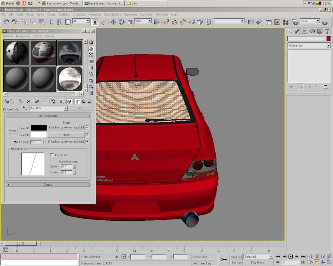This screenshot has width=333, height=266.
Task: Open the Display command panel tab
Action: point(320,32)
